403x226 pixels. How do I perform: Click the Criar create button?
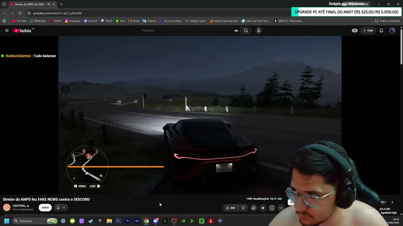click(x=368, y=30)
